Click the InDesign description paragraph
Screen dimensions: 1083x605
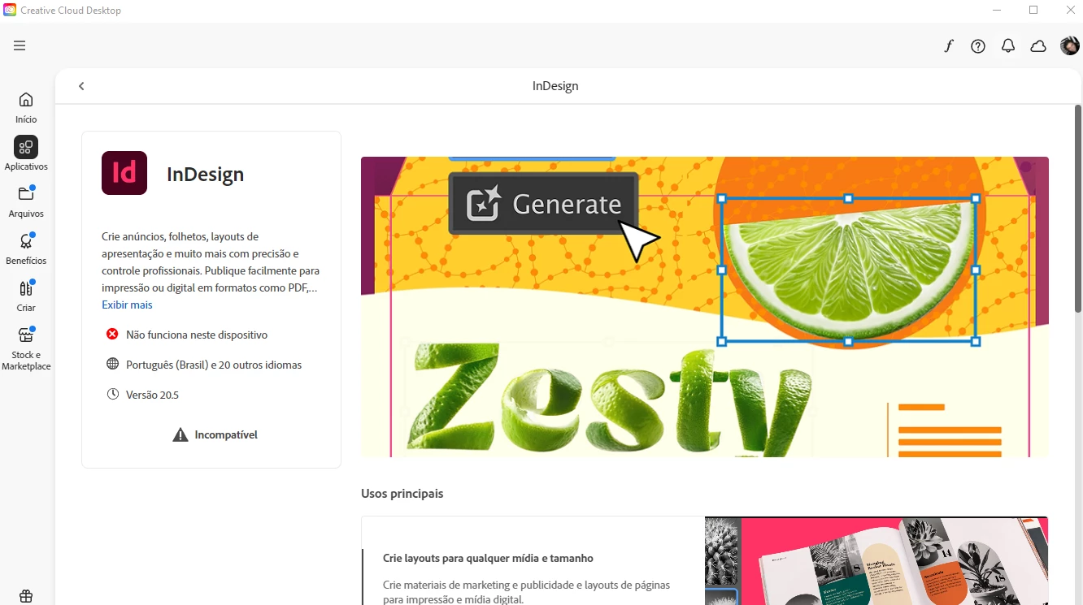point(211,262)
